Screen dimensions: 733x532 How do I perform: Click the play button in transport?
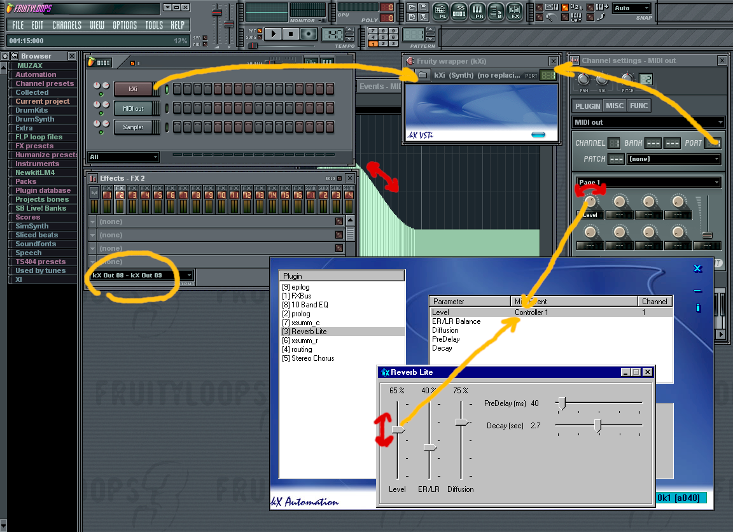(x=273, y=34)
